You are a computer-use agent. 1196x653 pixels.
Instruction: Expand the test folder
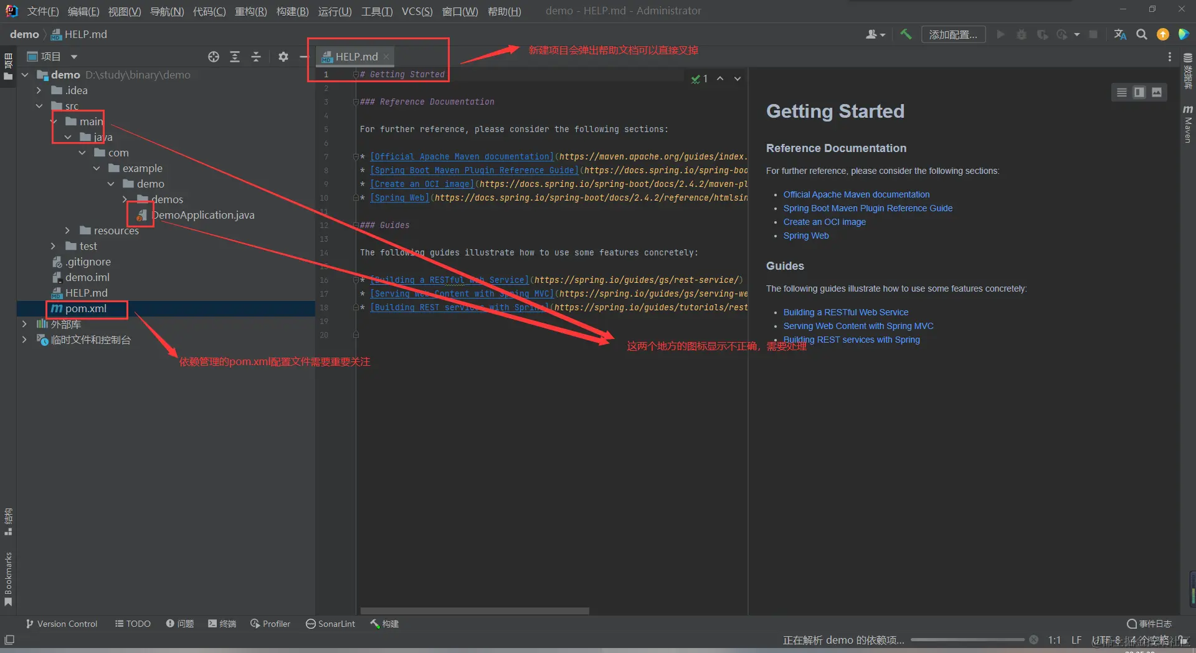click(x=54, y=246)
